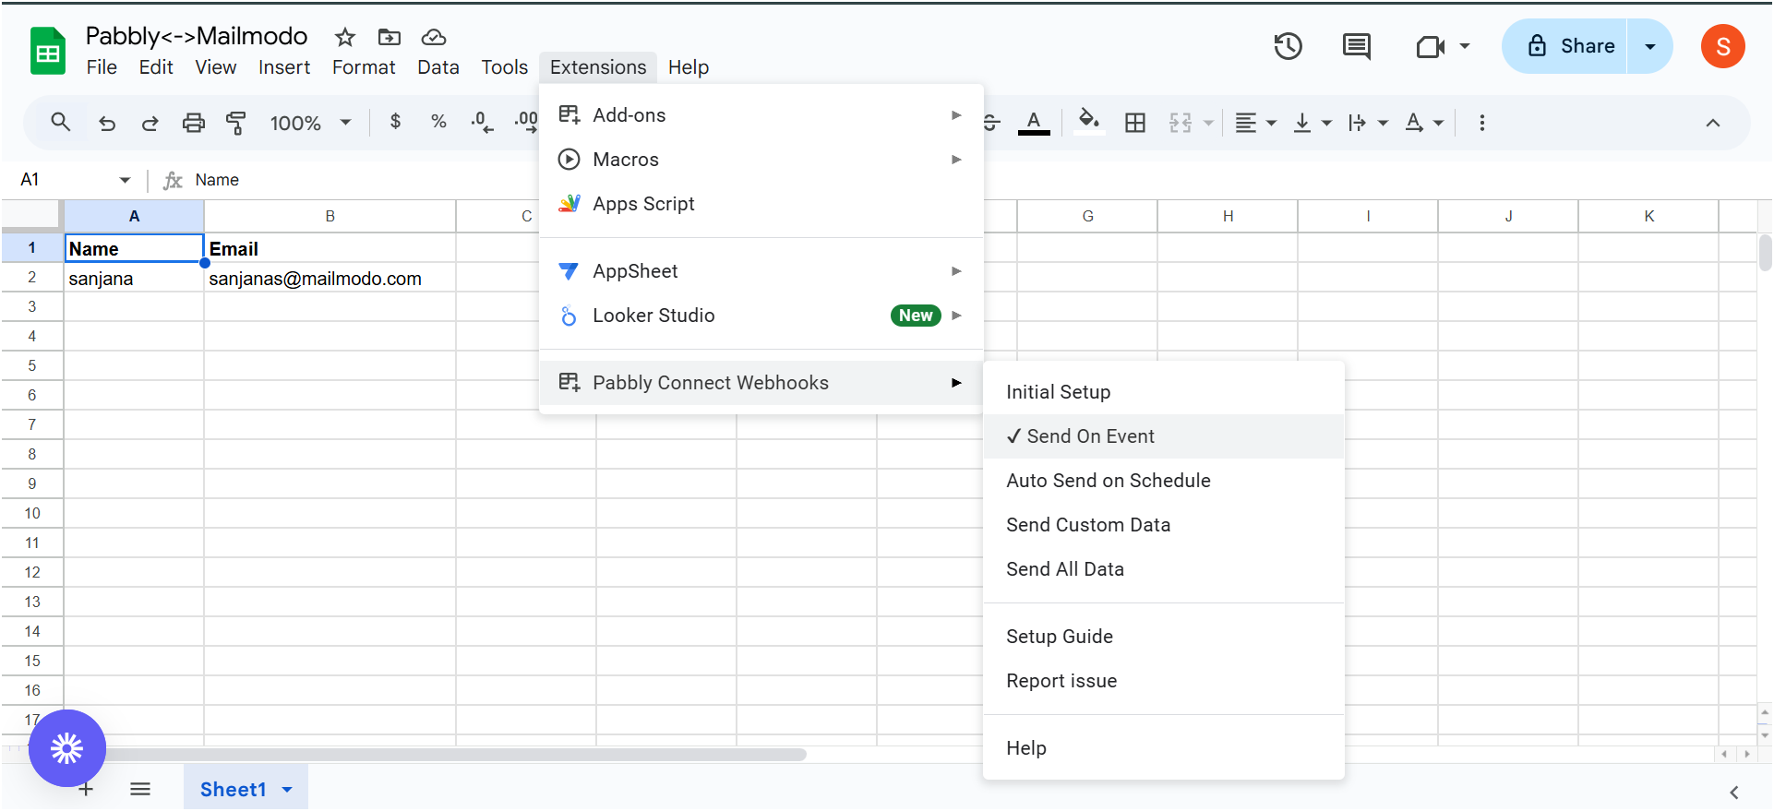Choose Send Custom Data
This screenshot has width=1774, height=811.
click(x=1164, y=525)
